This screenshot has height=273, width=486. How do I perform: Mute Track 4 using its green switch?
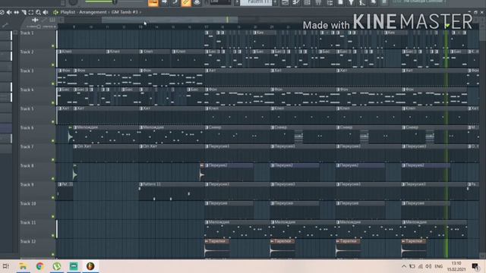point(53,103)
